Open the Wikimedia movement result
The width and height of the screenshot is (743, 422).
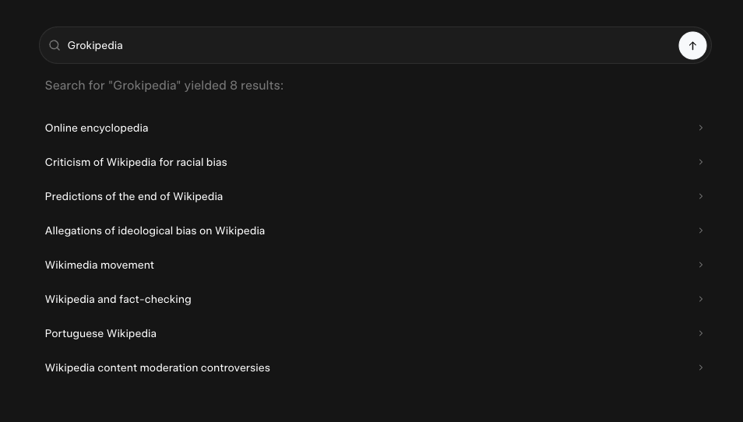point(100,265)
